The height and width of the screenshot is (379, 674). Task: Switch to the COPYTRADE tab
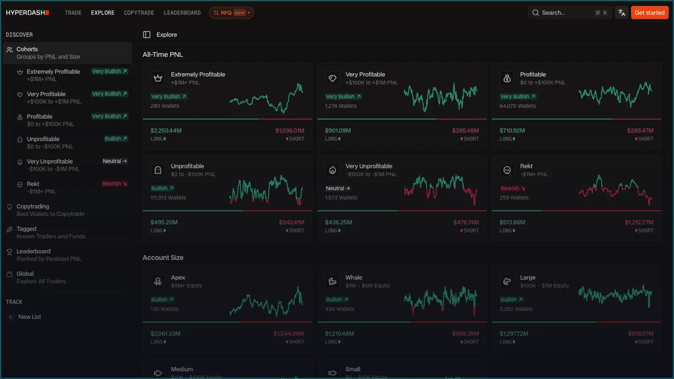click(139, 13)
